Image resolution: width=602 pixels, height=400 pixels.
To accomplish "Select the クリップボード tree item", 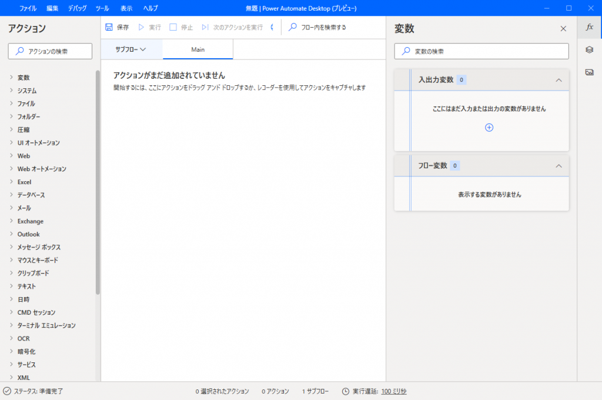I will pos(33,273).
